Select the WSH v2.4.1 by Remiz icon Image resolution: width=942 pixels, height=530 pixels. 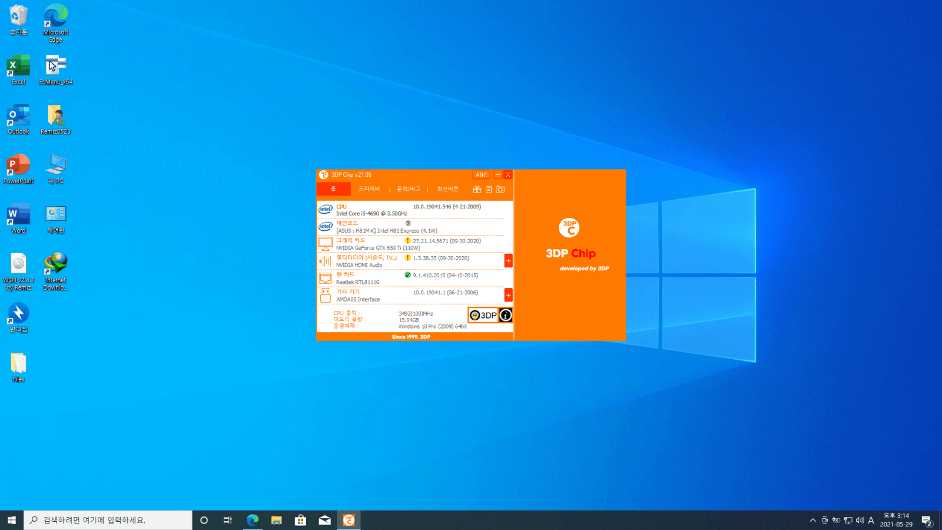tap(18, 271)
